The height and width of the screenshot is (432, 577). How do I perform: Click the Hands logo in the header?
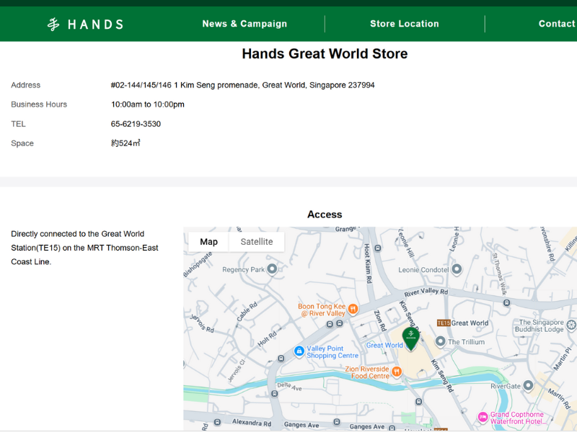[85, 24]
